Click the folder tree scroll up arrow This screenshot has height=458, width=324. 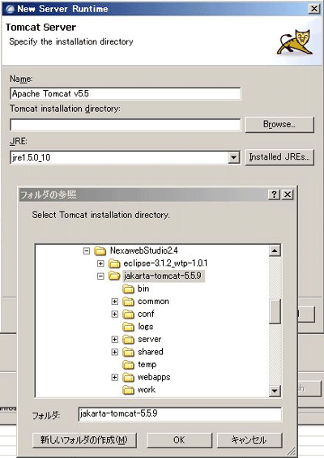click(275, 250)
